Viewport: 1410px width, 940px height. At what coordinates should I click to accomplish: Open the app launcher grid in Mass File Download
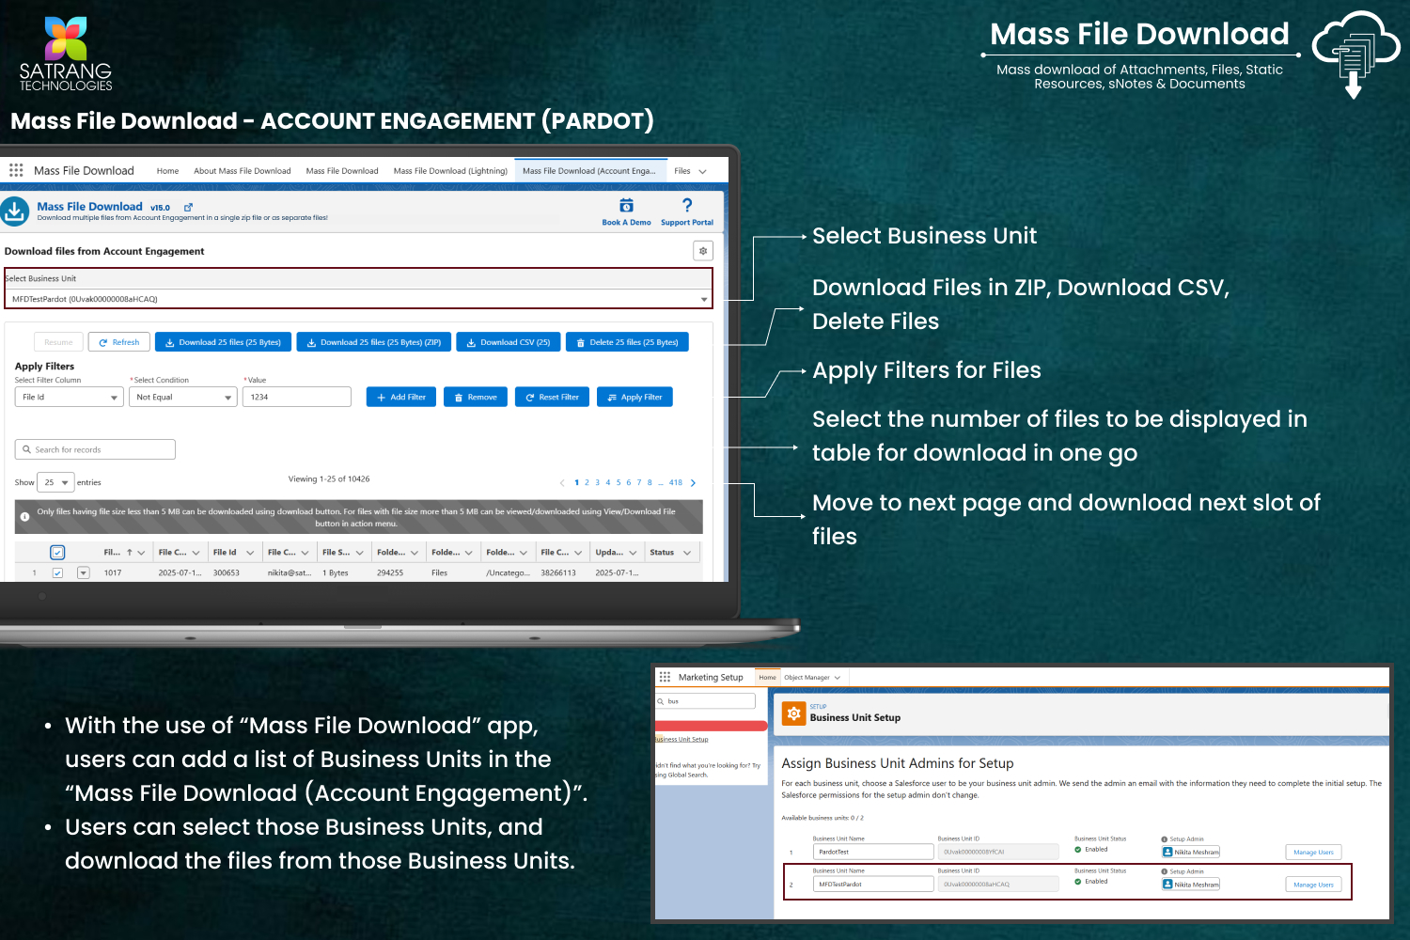[x=16, y=170]
